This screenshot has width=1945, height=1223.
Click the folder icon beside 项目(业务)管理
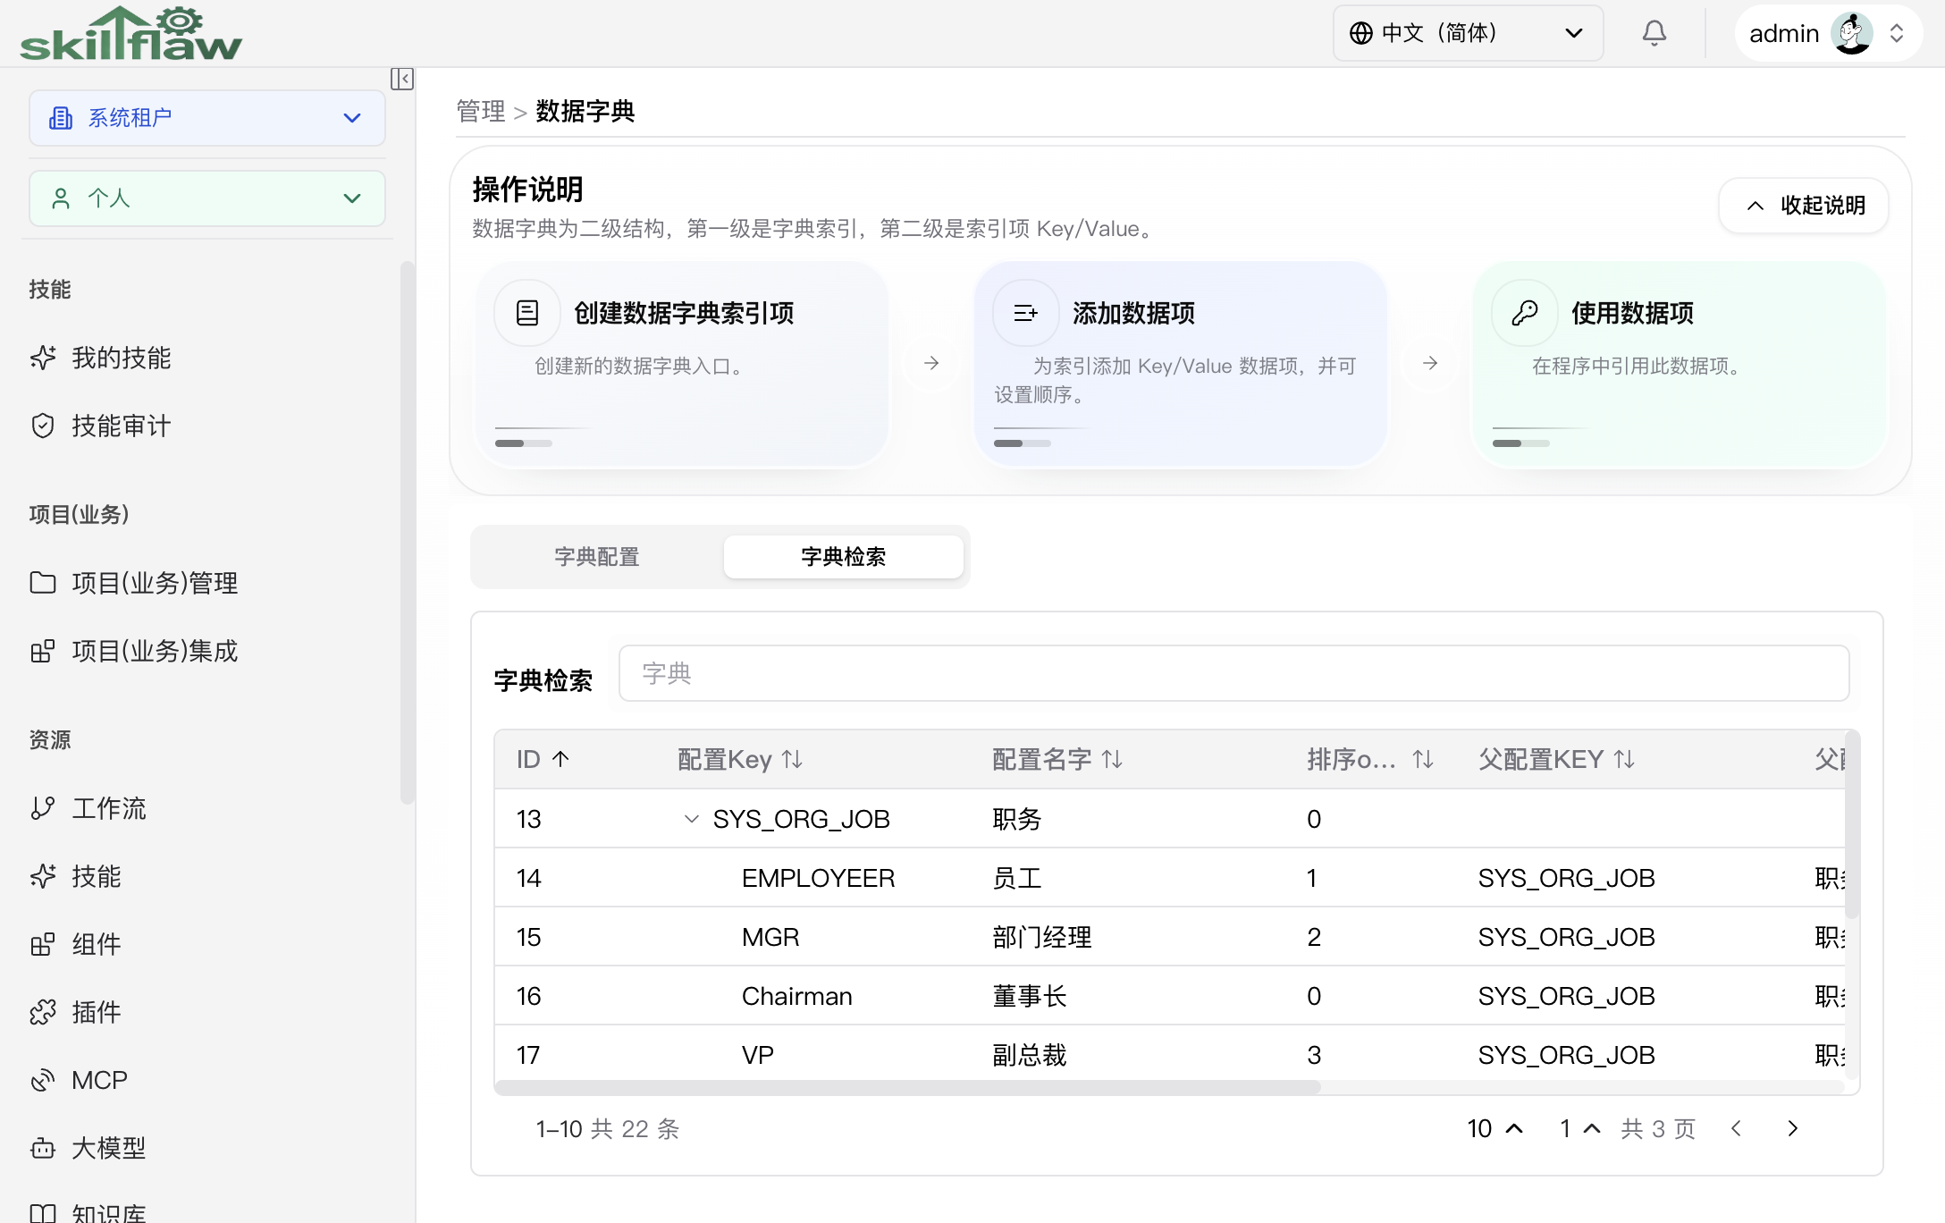43,583
